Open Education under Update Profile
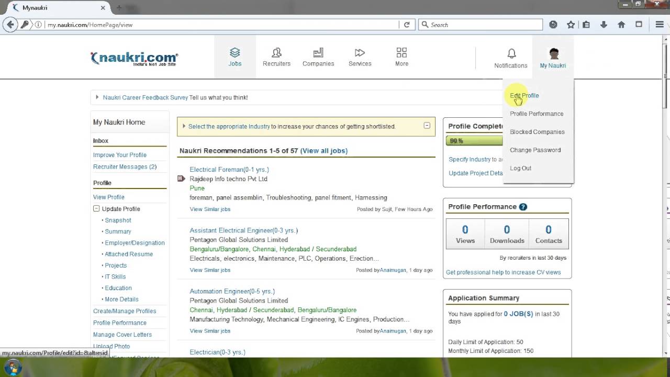Image resolution: width=670 pixels, height=377 pixels. pyautogui.click(x=118, y=288)
